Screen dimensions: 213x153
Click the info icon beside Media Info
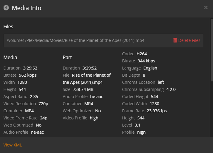(6, 8)
